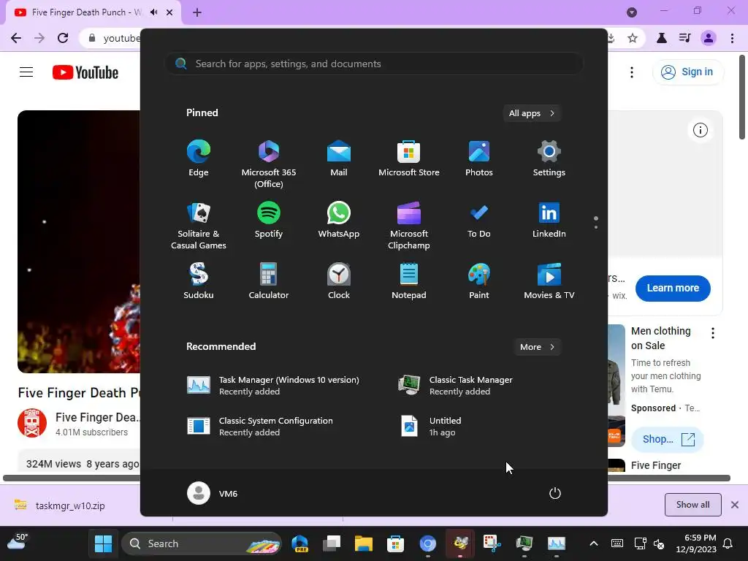Open the Paint app
The image size is (748, 561).
479,281
